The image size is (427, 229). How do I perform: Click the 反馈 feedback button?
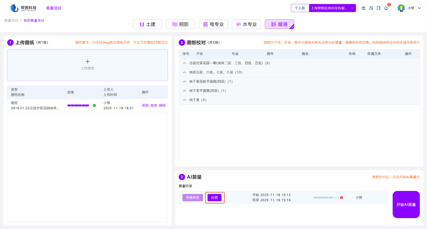214,197
